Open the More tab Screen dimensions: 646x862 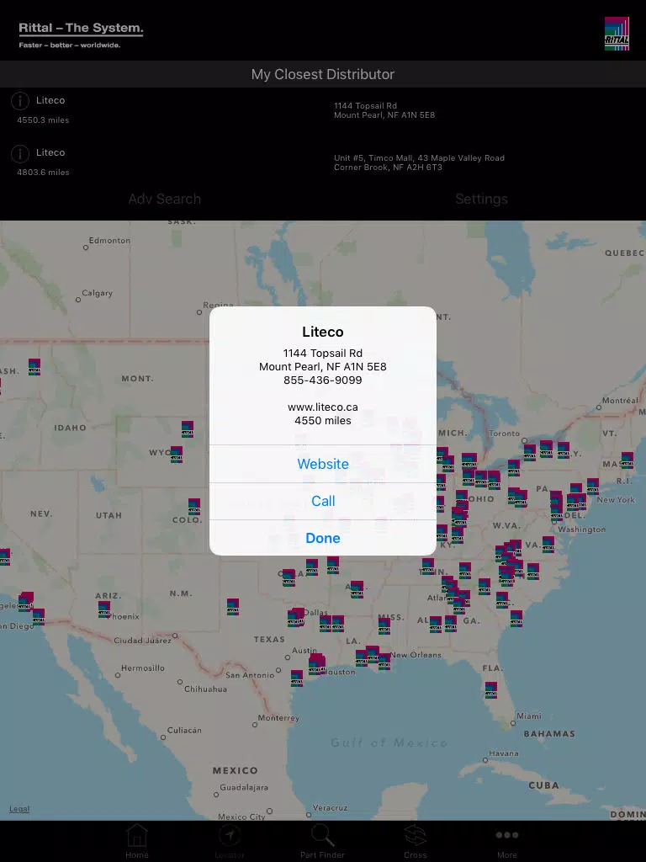pyautogui.click(x=507, y=842)
